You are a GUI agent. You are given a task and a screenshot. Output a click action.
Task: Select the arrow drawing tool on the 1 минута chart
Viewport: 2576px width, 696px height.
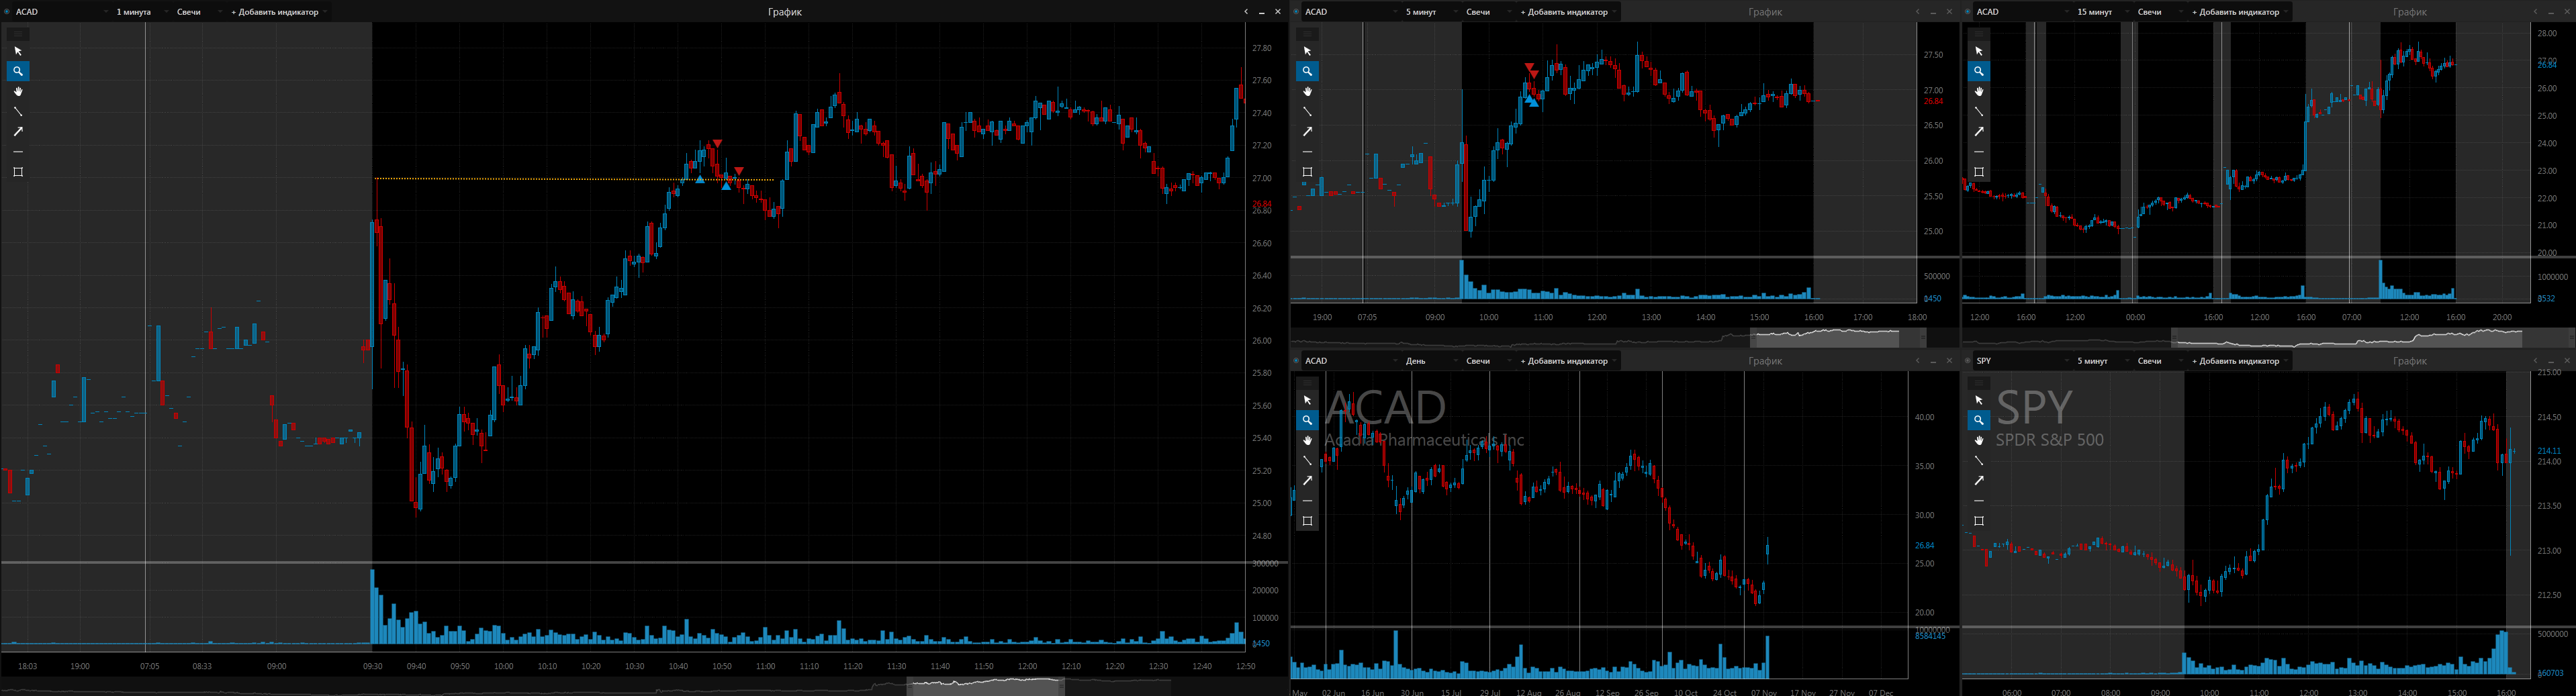(x=18, y=131)
